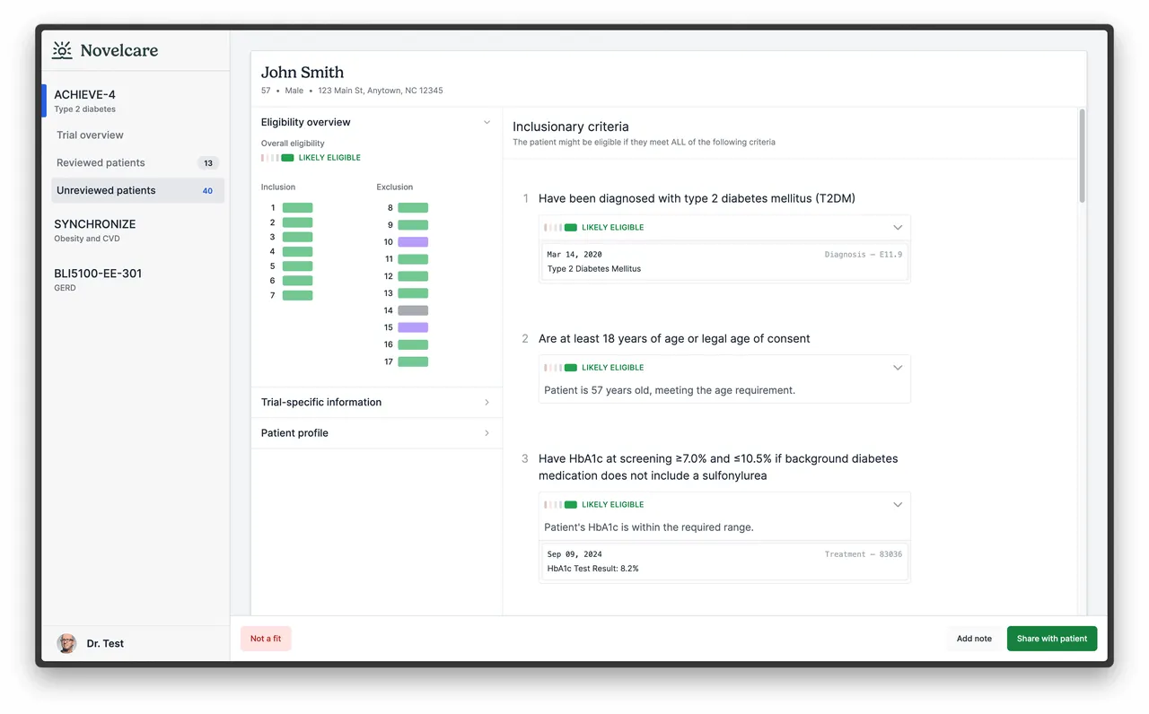Click Dr. Test user name
The height and width of the screenshot is (714, 1149).
(105, 643)
